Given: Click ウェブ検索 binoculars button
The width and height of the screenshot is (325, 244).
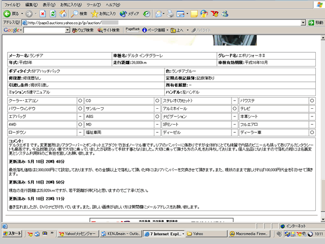Looking at the screenshot, I should pos(83,30).
